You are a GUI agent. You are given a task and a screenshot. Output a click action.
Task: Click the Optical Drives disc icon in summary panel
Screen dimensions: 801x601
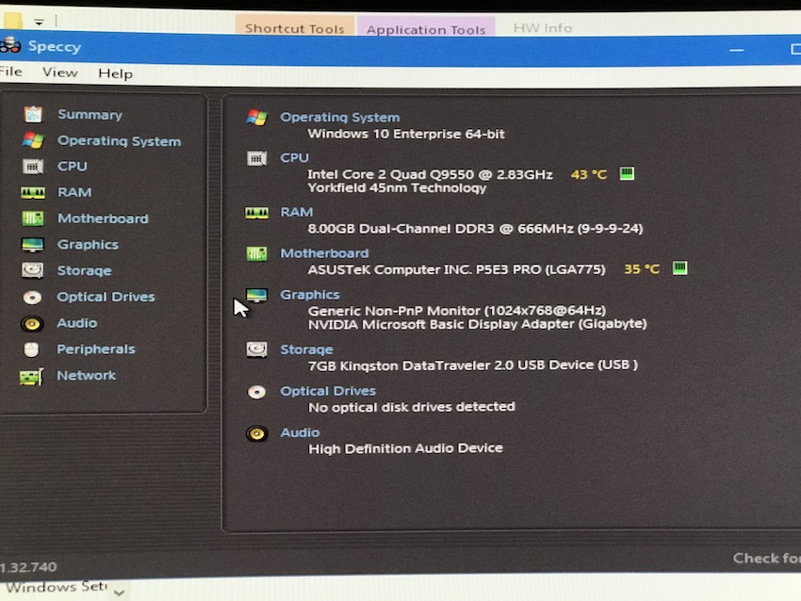[x=256, y=392]
